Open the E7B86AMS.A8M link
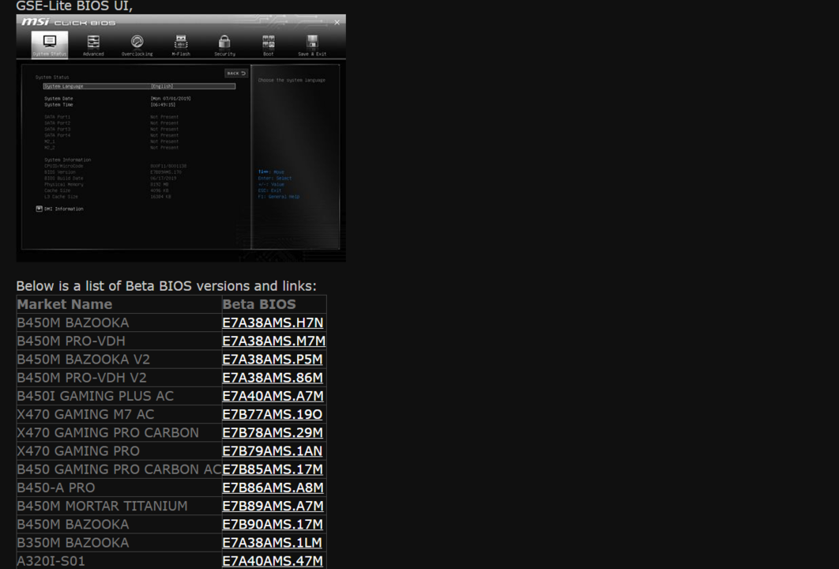The height and width of the screenshot is (569, 839). tap(273, 488)
